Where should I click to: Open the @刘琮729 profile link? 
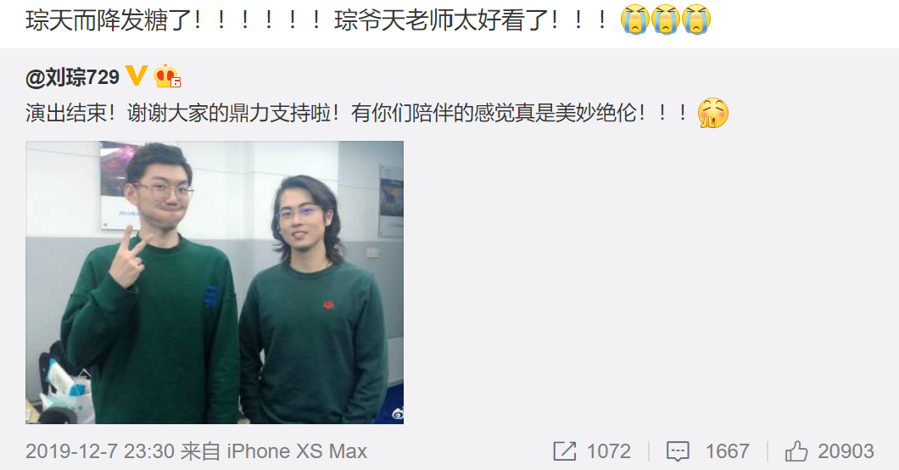[x=72, y=77]
